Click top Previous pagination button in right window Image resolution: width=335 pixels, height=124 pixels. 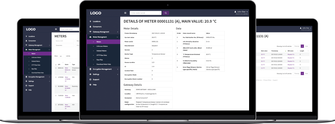tap(297, 46)
